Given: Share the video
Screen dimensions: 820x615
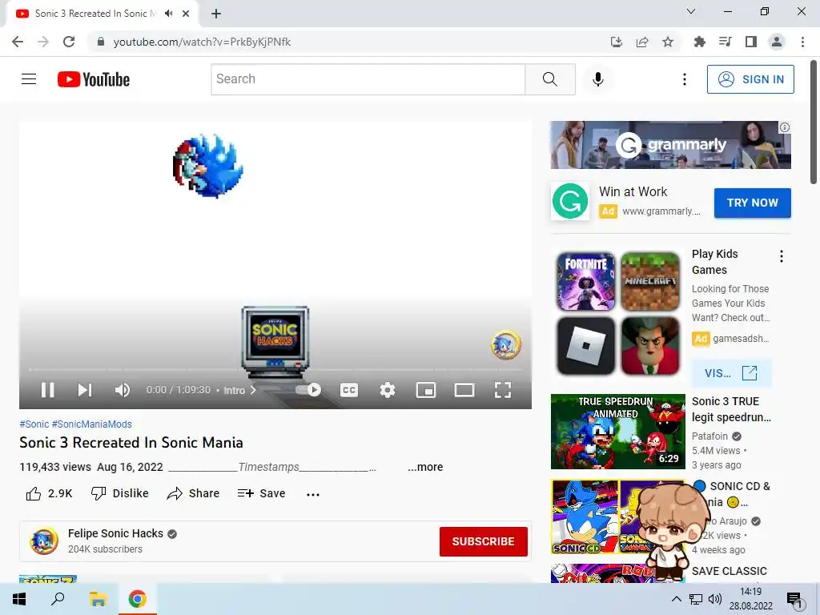Looking at the screenshot, I should click(193, 493).
